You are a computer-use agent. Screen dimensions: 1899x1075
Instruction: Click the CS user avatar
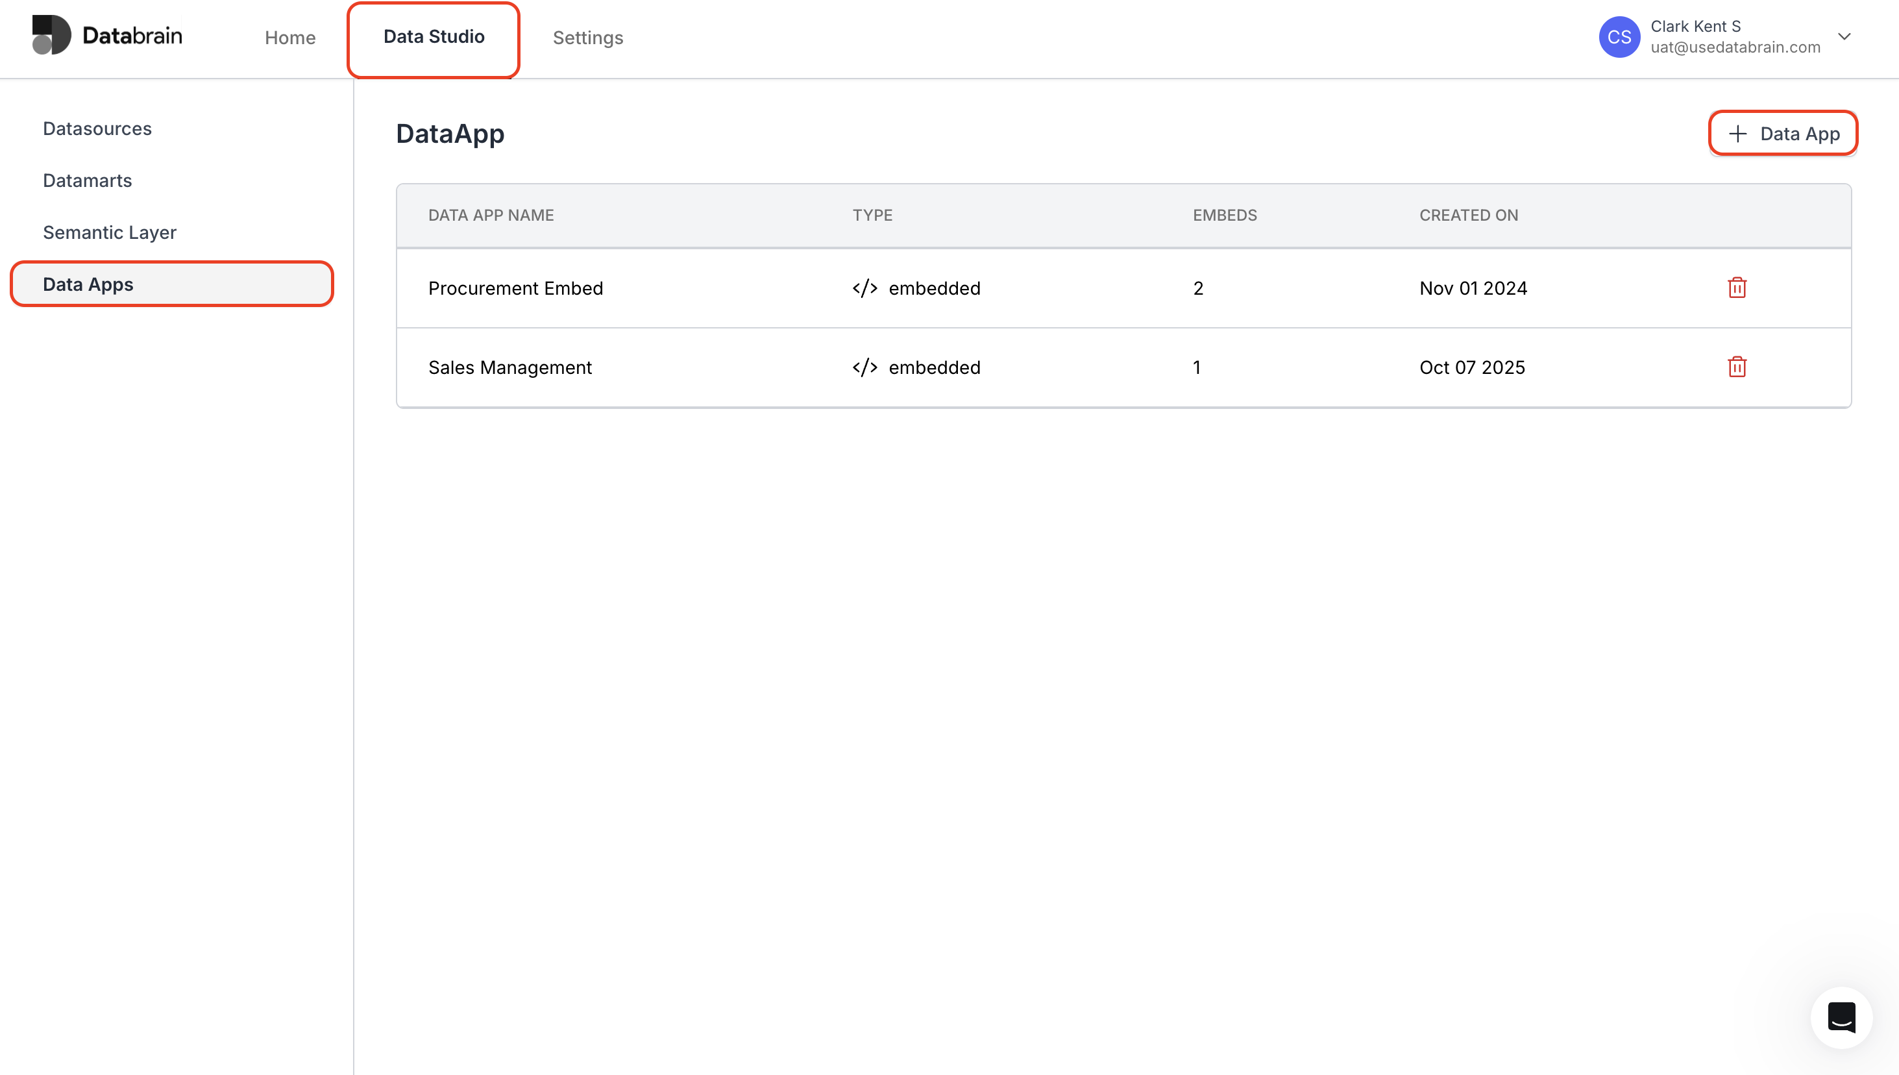1619,36
